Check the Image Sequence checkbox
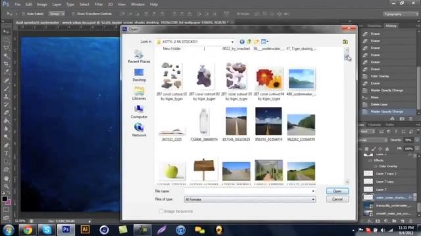The image size is (421, 236). (161, 211)
